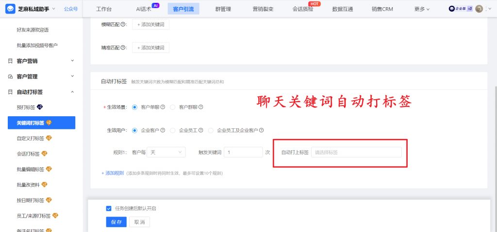Screen dimensions: 497x232
Task: Open the 天 period dropdown in 规则1
Action: click(x=166, y=152)
